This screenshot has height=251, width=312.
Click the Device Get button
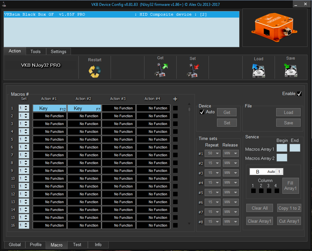coord(227,112)
